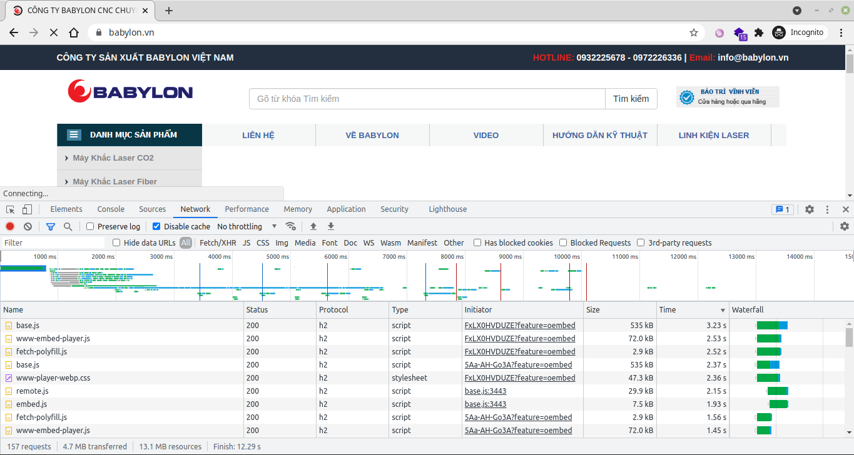Open the Application tab
The width and height of the screenshot is (854, 455).
tap(346, 209)
